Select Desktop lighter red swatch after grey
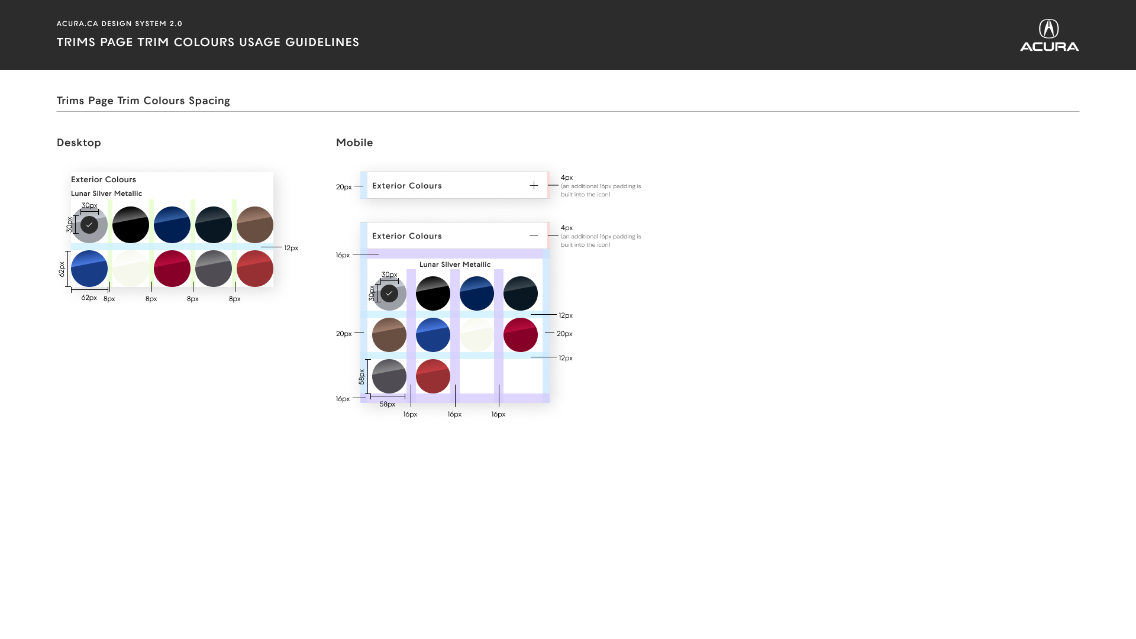1136x639 pixels. (x=255, y=269)
